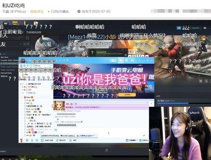Expand the friends dropdown arrow in the Steam sidebar

click(21, 44)
